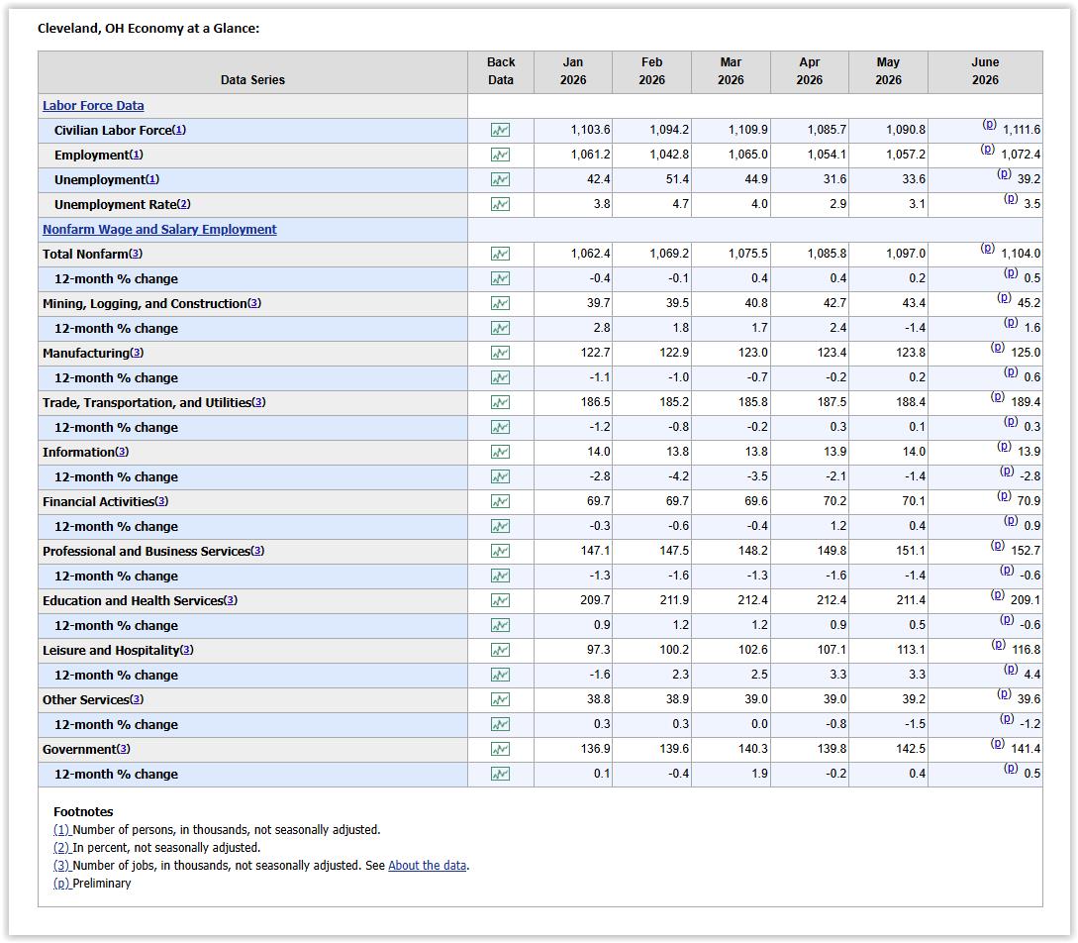Click preliminary (p) marker for June Civilian Labor Force
The width and height of the screenshot is (1078, 943).
tap(989, 125)
